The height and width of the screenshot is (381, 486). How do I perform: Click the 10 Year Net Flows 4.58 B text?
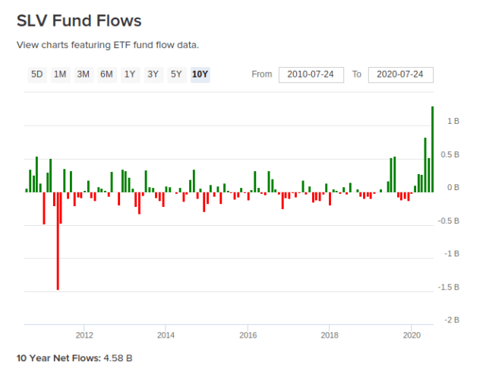point(74,358)
